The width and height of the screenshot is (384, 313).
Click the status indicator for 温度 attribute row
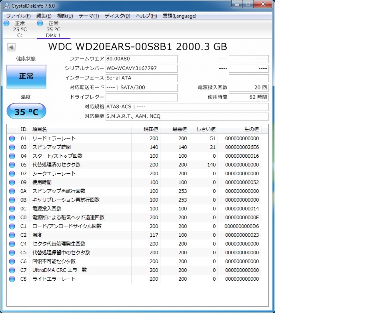click(x=12, y=235)
